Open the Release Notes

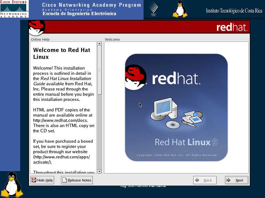pyautogui.click(x=77, y=180)
